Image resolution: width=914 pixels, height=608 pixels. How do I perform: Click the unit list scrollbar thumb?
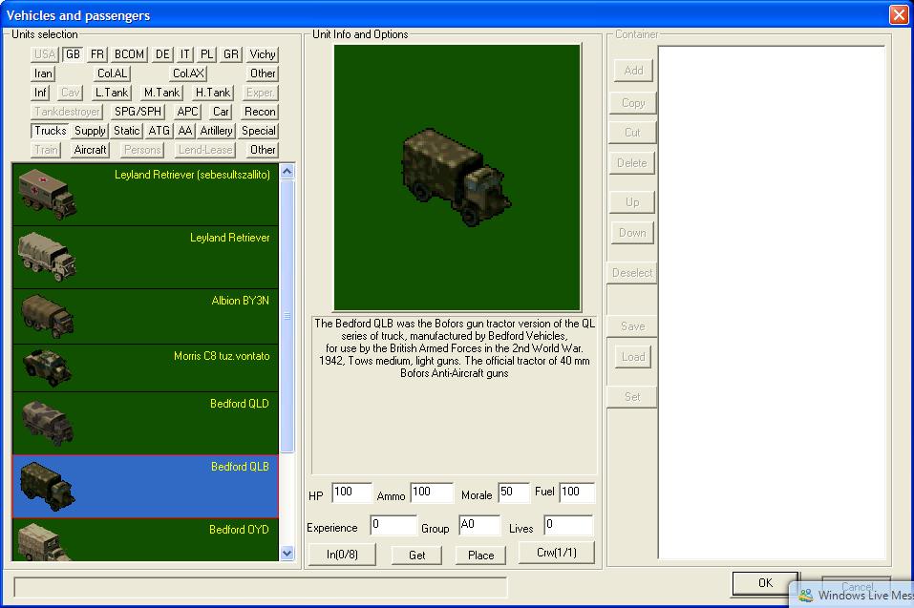tap(287, 316)
